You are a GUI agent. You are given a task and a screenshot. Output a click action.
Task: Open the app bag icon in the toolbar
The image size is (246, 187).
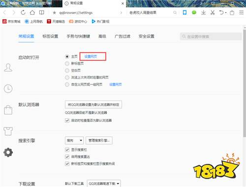click(x=232, y=12)
